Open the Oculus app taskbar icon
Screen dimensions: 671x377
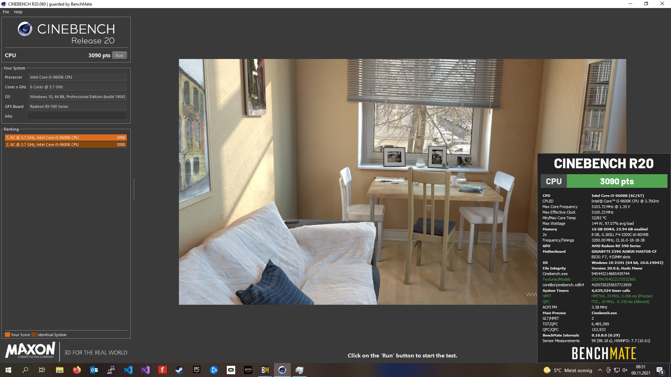point(231,370)
